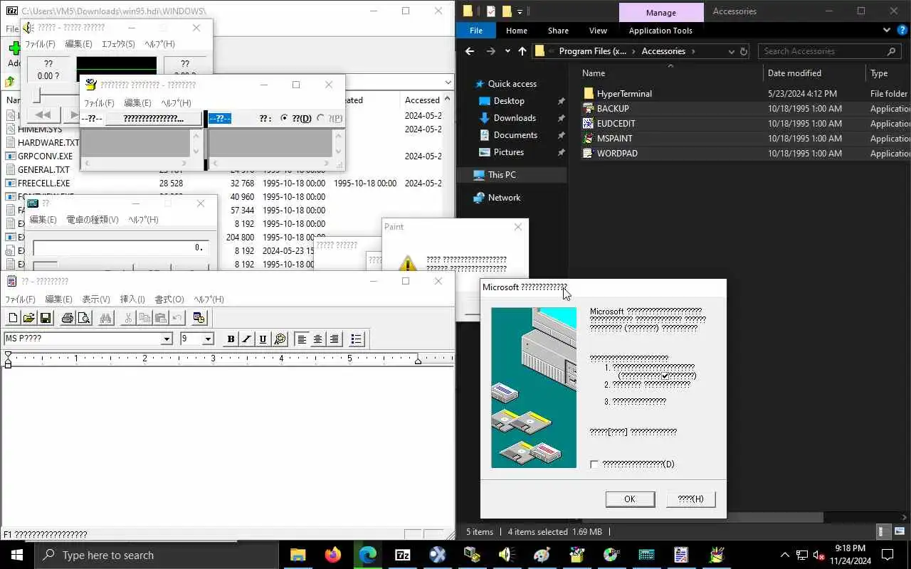Toggle Bold formatting in WordPad

coord(231,339)
